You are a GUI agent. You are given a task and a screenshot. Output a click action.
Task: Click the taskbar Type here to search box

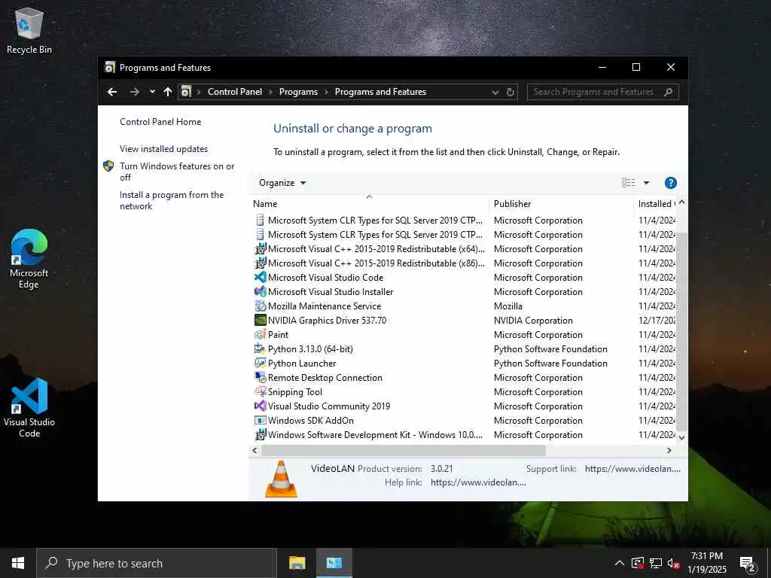pyautogui.click(x=157, y=563)
